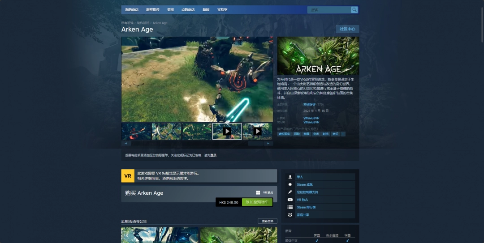Click Arken Age breadcrumb link
The height and width of the screenshot is (243, 484).
tap(160, 23)
